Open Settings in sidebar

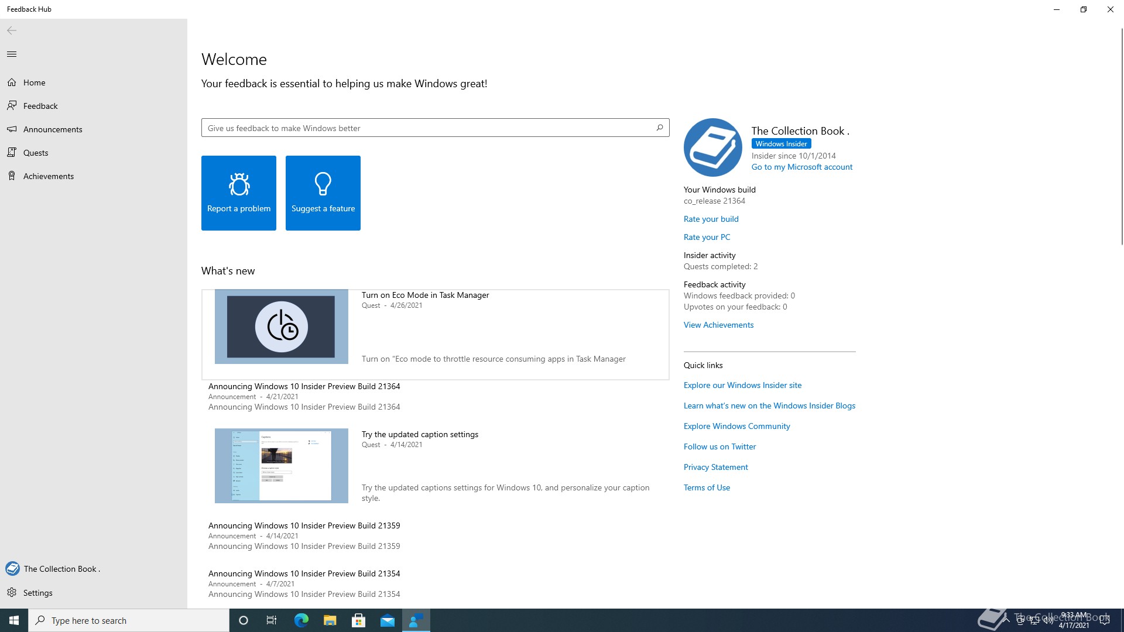tap(94, 593)
